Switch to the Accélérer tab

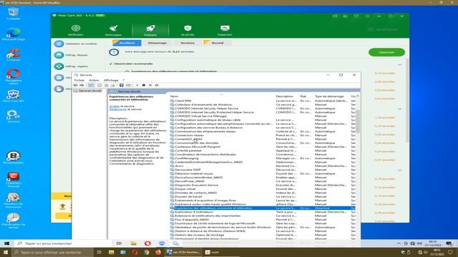[127, 43]
